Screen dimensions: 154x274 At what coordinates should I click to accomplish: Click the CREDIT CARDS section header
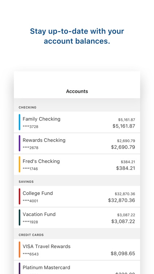tap(31, 235)
